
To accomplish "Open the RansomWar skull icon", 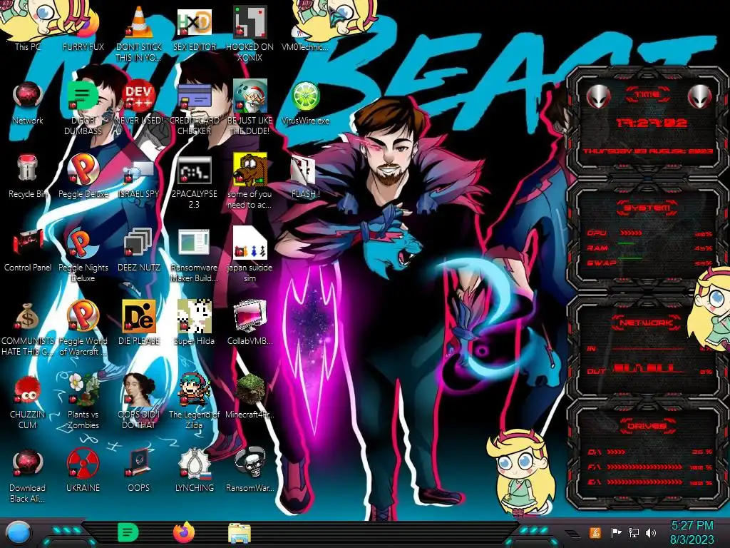I will [250, 471].
